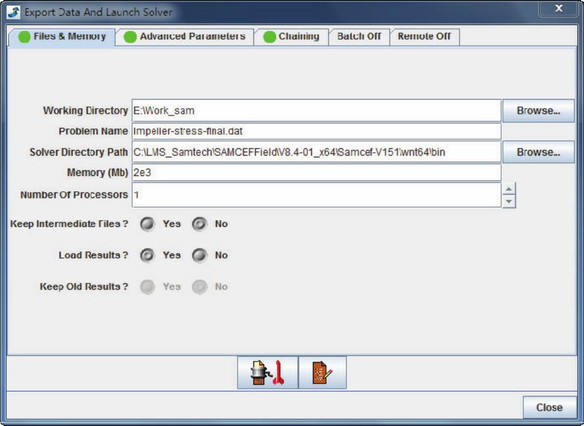The height and width of the screenshot is (426, 584).
Task: Decrease the Number Of Processors value
Action: pyautogui.click(x=509, y=201)
